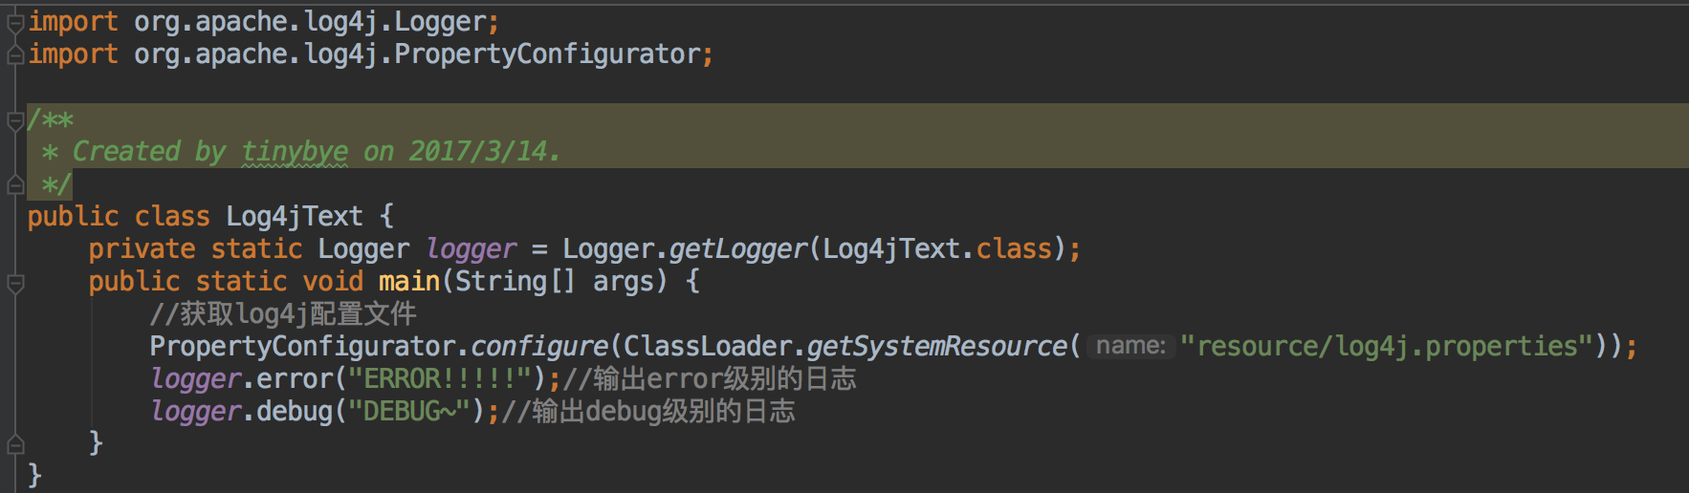Screen dimensions: 1689x493
Task: Collapse the main method fold marker
Action: [15, 283]
